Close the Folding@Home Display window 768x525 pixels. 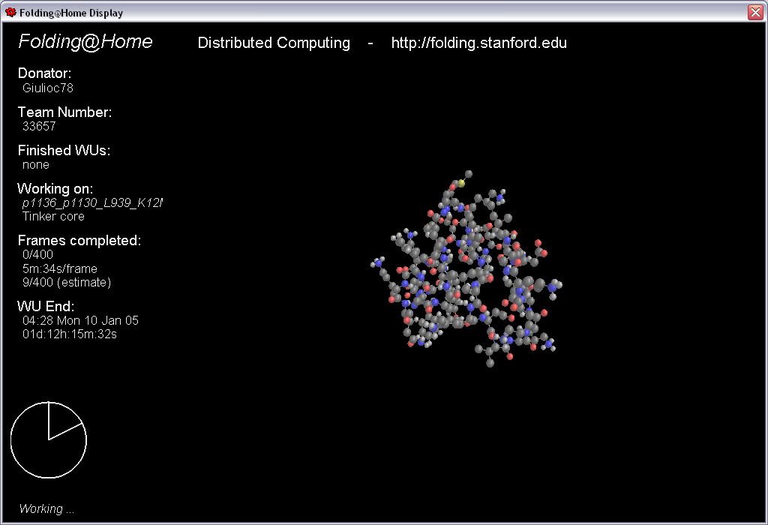[755, 12]
